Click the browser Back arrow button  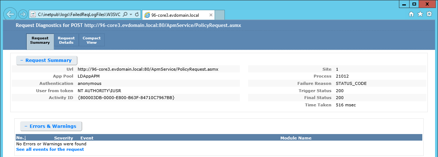click(10, 14)
